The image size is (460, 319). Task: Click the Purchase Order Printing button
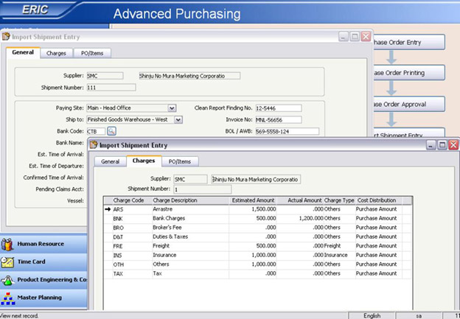pyautogui.click(x=408, y=73)
